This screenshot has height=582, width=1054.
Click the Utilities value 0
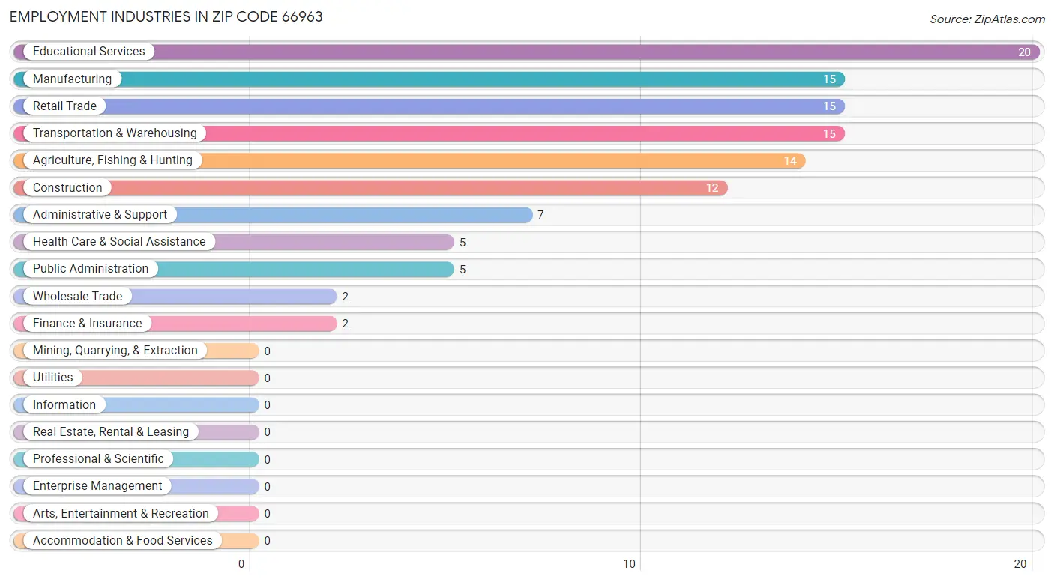(267, 378)
